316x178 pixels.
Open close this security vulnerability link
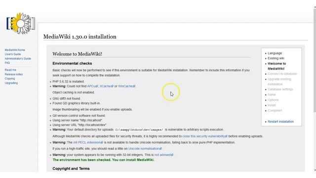pyautogui.click(x=205, y=136)
